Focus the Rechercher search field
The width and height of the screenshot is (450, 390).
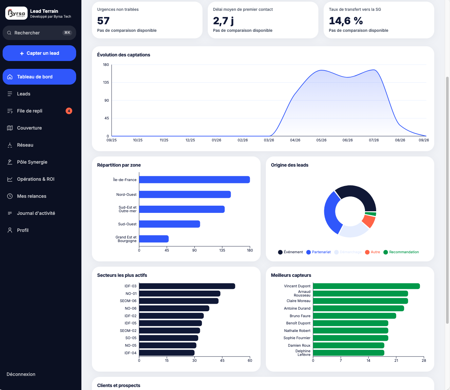pos(39,33)
